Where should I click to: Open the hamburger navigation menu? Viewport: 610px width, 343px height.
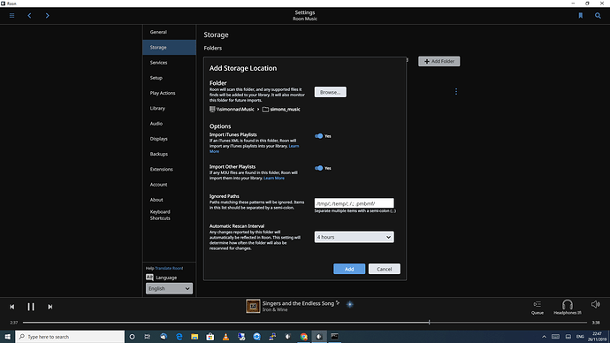[12, 16]
